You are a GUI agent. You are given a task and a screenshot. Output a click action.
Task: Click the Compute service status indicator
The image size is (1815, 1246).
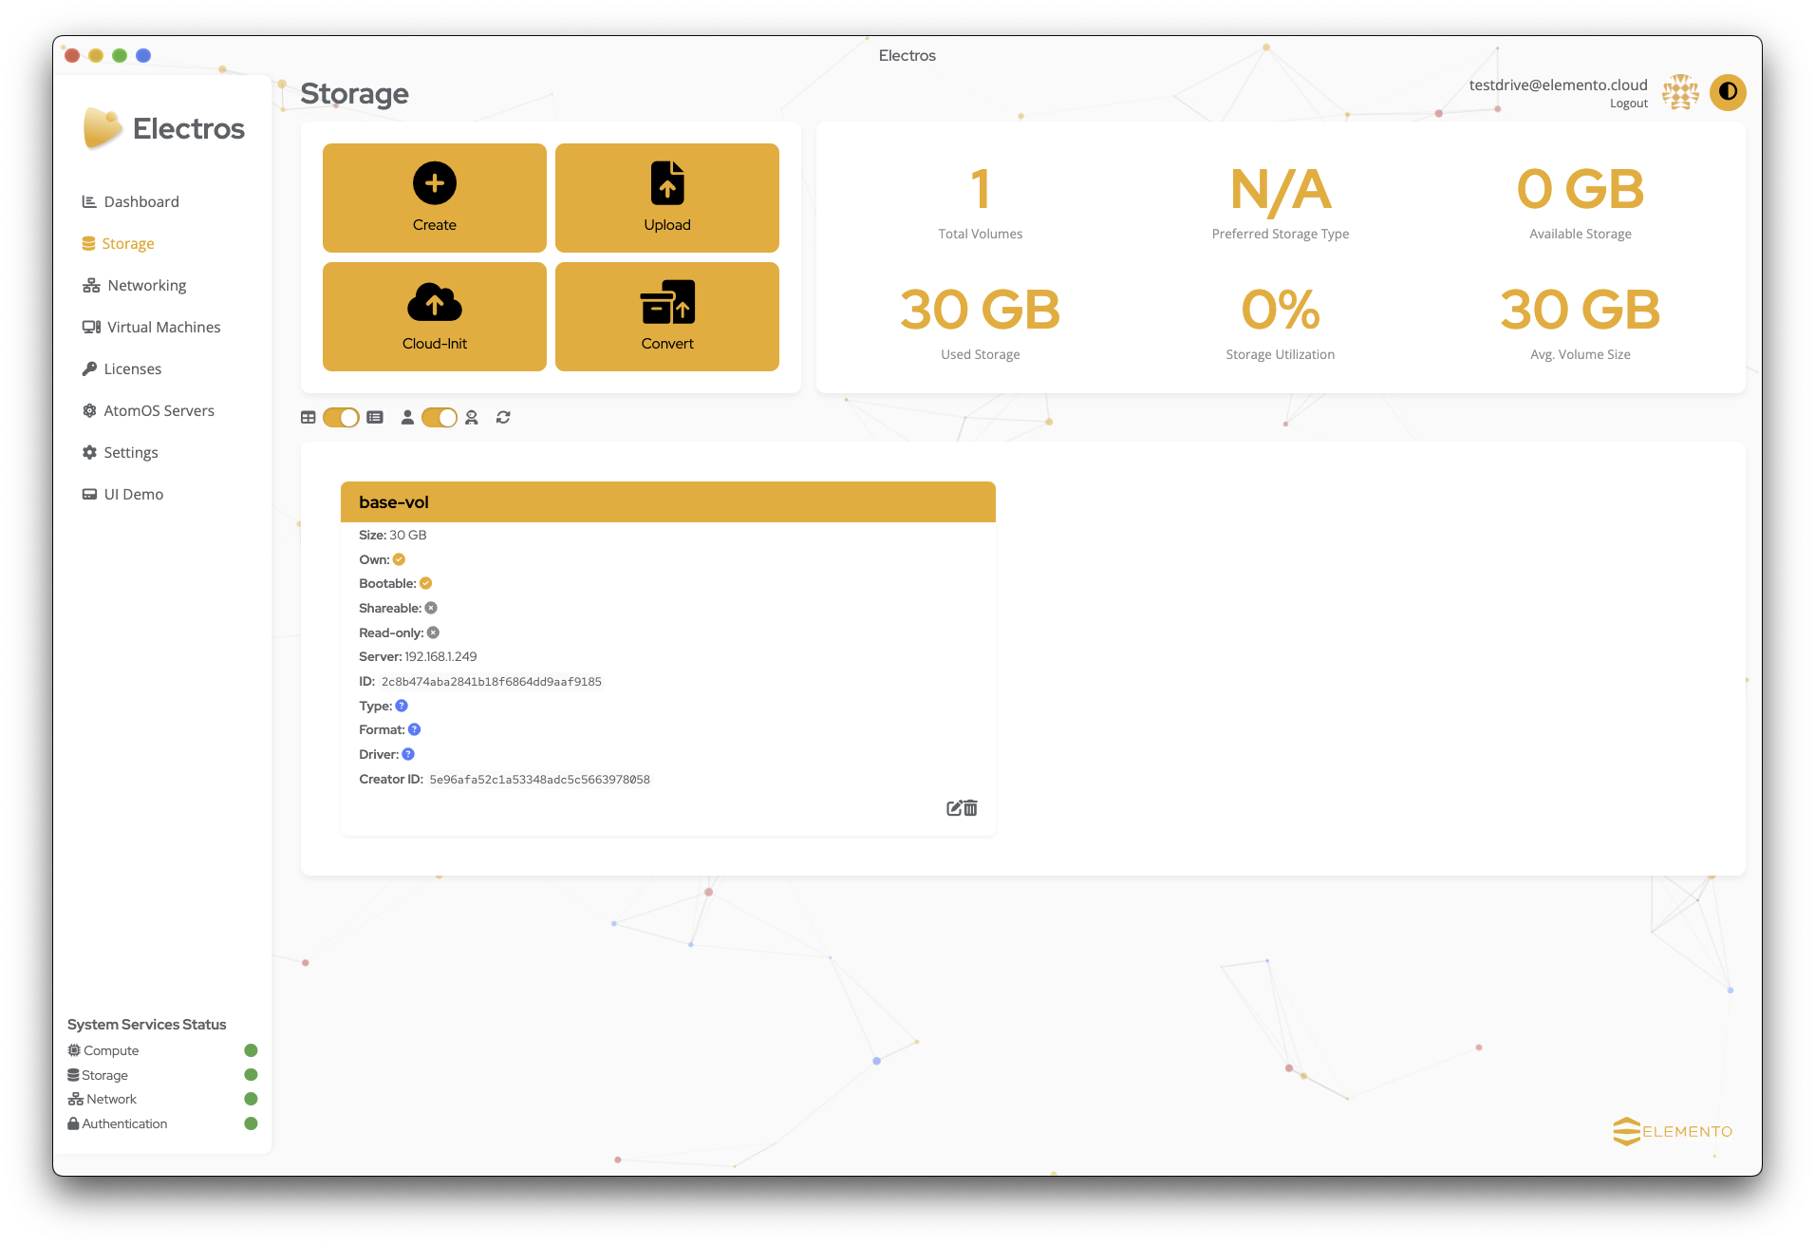[251, 1050]
